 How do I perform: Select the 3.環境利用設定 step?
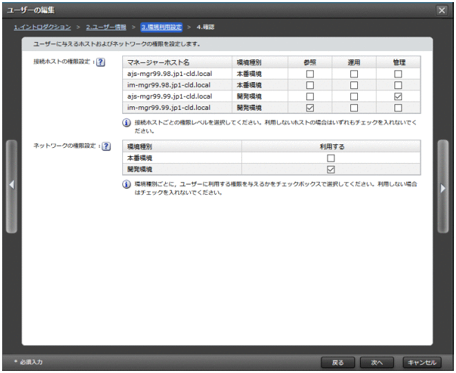pyautogui.click(x=161, y=27)
